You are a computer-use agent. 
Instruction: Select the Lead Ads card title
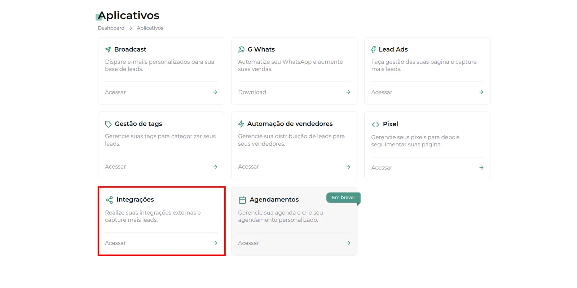[x=393, y=49]
